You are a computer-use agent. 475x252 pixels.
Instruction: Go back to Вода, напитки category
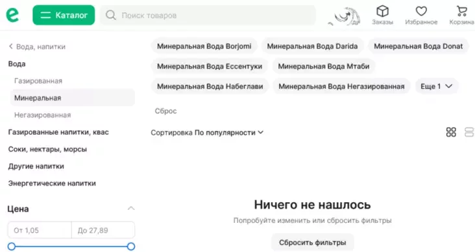[37, 47]
